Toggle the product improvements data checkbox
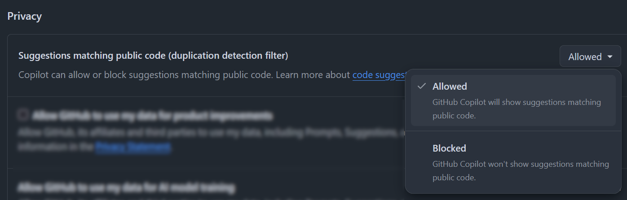This screenshot has height=200, width=627. pos(23,115)
